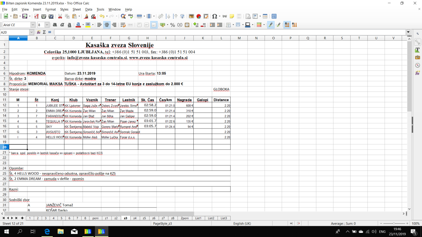Expand the Name Box A20 dropdown
The height and width of the screenshot is (237, 422).
31,32
